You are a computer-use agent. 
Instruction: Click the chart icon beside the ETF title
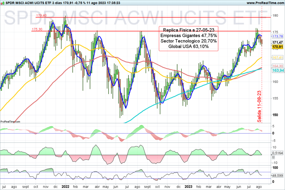click(2, 3)
